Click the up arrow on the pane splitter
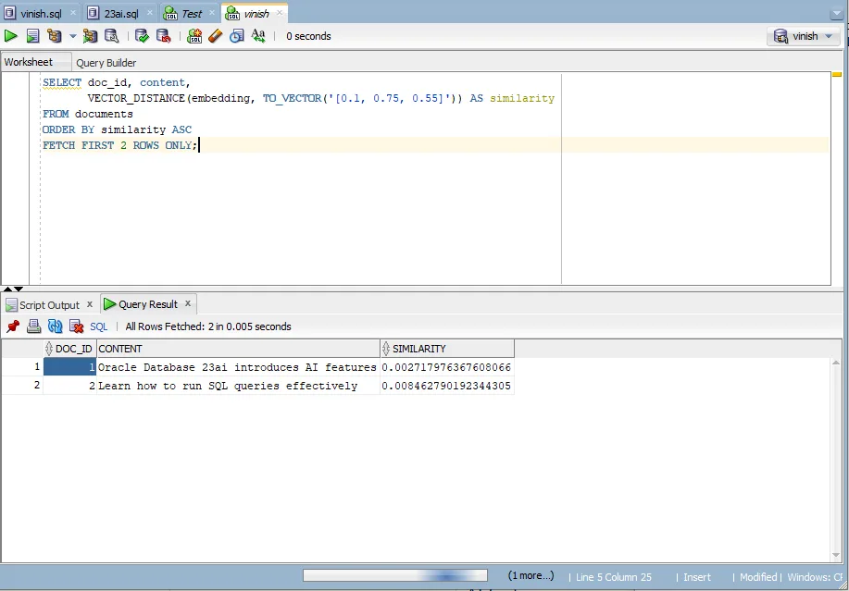849x591 pixels. point(7,289)
